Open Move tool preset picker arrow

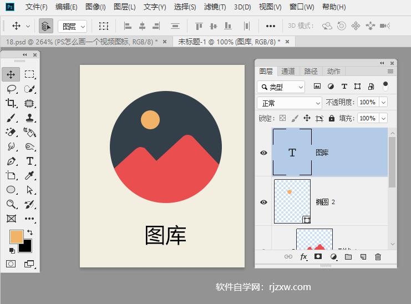tap(28, 26)
